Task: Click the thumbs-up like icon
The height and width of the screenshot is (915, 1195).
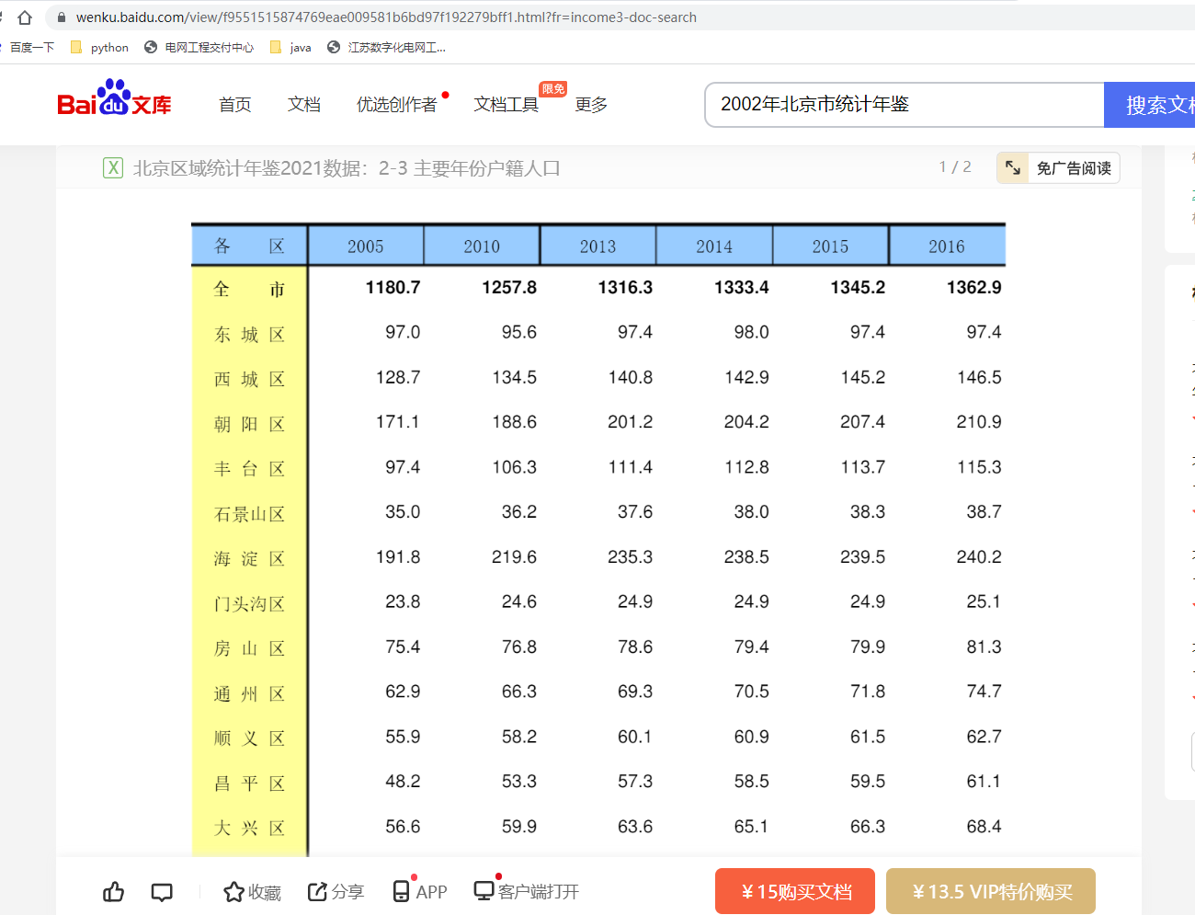Action: pos(114,891)
